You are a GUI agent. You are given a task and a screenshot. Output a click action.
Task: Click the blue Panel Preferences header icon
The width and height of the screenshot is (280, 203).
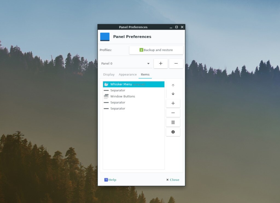[104, 37]
